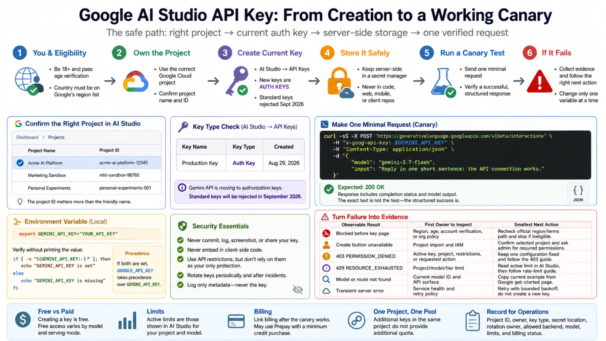This screenshot has height=341, width=606.
Task: Click the magnifier icon beside Model or route not found
Action: click(326, 279)
